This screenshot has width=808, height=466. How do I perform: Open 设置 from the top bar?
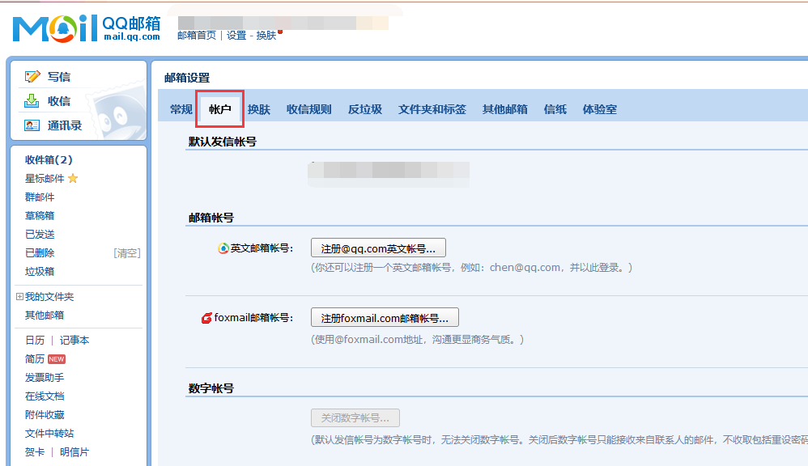[237, 35]
